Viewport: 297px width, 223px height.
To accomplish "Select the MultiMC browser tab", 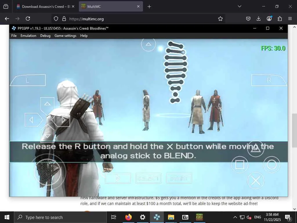I will [x=111, y=6].
